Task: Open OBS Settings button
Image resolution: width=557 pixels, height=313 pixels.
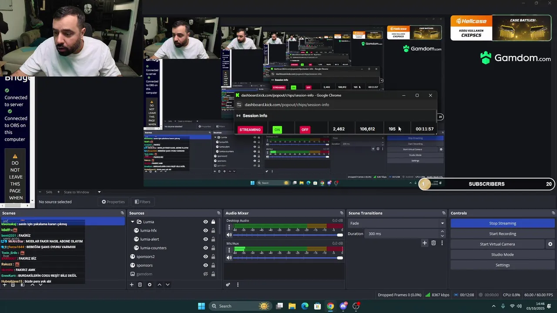Action: 503,265
